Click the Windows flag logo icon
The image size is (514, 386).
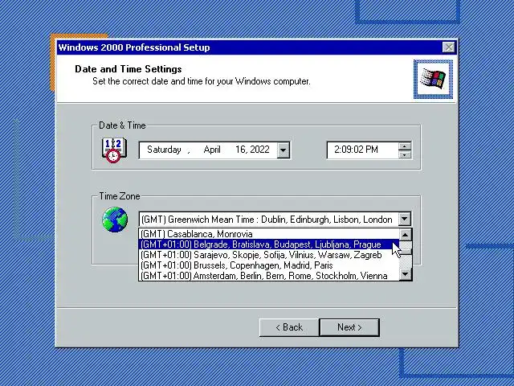coord(433,79)
